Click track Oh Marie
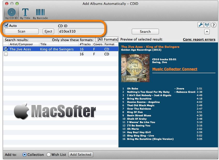The height and width of the screenshot is (160, 219). tap(133, 129)
